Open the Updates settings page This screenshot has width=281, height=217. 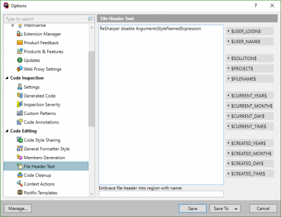click(32, 61)
